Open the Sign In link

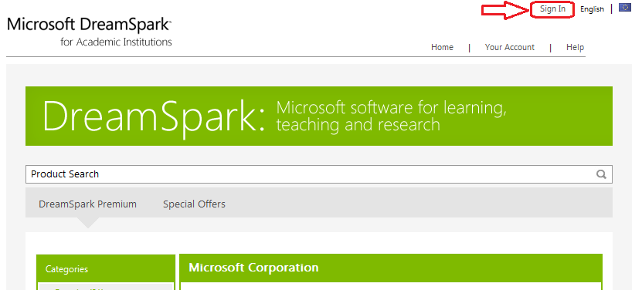pos(552,9)
